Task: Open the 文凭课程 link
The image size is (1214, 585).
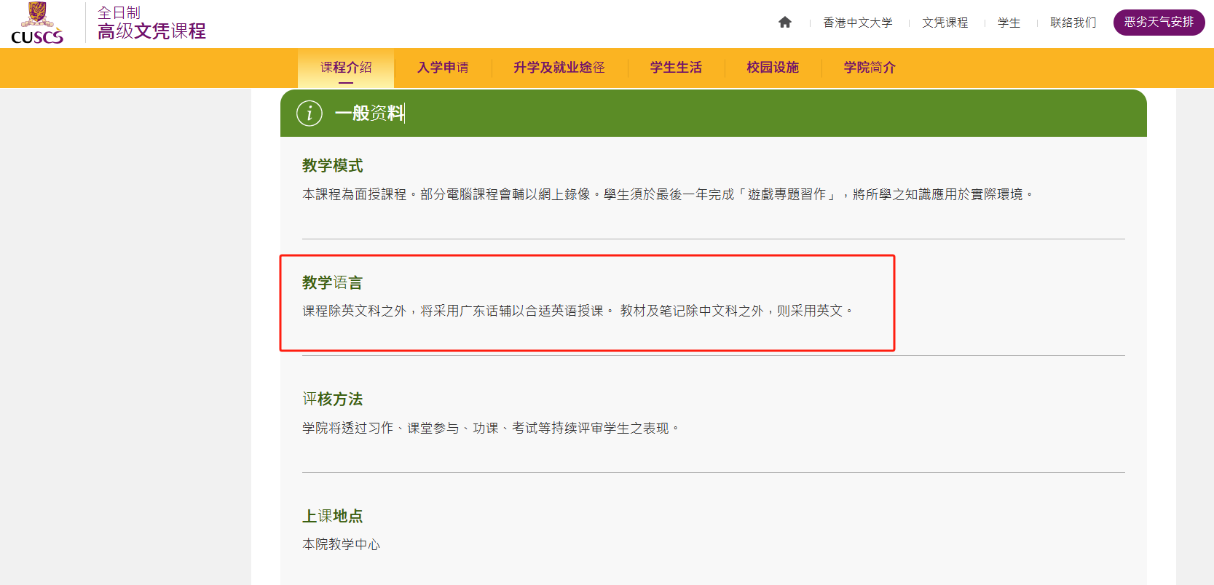Action: (945, 23)
